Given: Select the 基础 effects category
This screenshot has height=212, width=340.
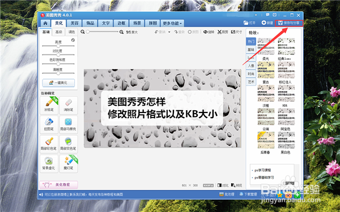Looking at the screenshot, I should [x=251, y=50].
